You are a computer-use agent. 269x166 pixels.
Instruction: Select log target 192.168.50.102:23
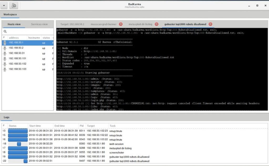click(97, 131)
